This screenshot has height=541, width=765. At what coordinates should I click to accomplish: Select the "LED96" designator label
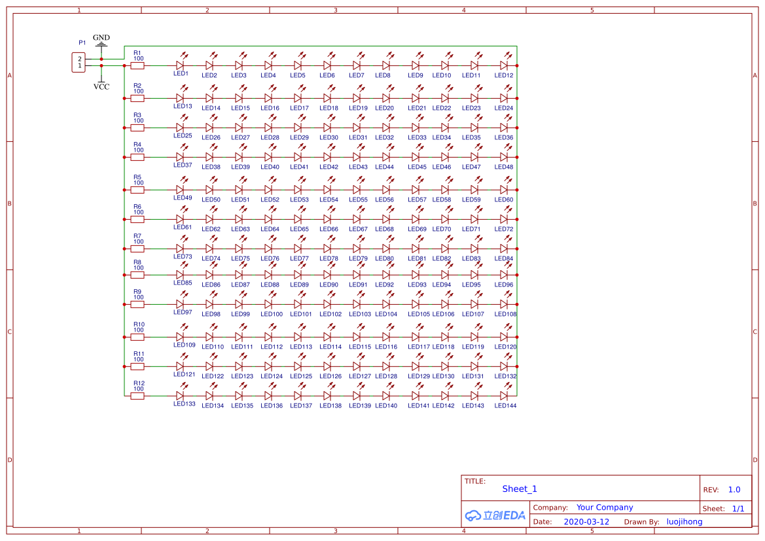[503, 285]
